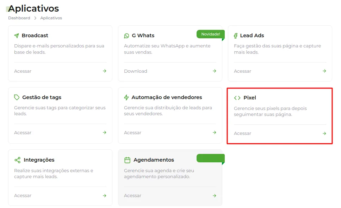Click the Integrações share icon
341x208 pixels.
pos(17,160)
